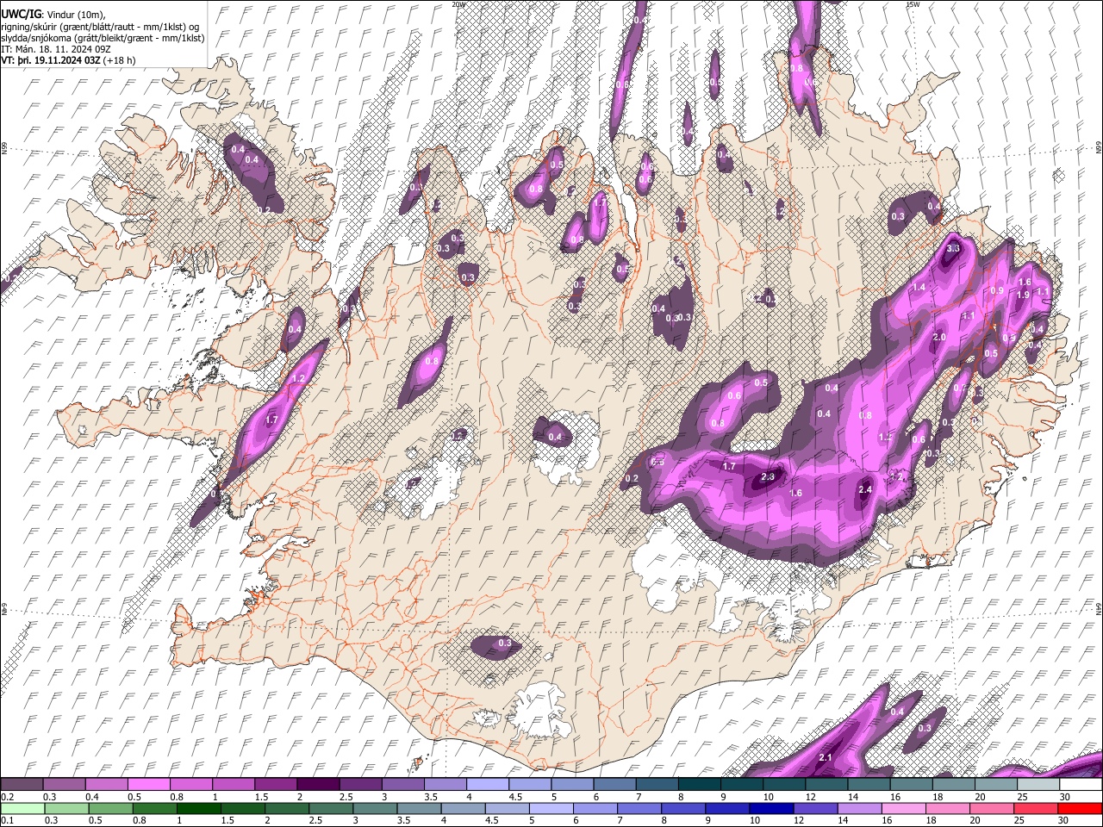Click the 3.3 snowfall maximum value on the map
The image size is (1103, 827).
click(x=953, y=248)
